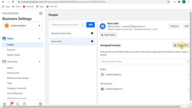The width and height of the screenshot is (192, 108).
Task: Toggle sidebar collapse panel icon
Action: pos(40,104)
